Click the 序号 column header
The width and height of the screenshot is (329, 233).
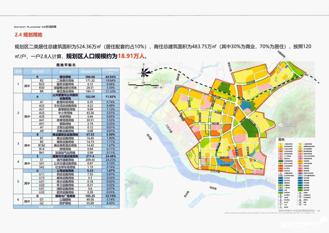18,72
